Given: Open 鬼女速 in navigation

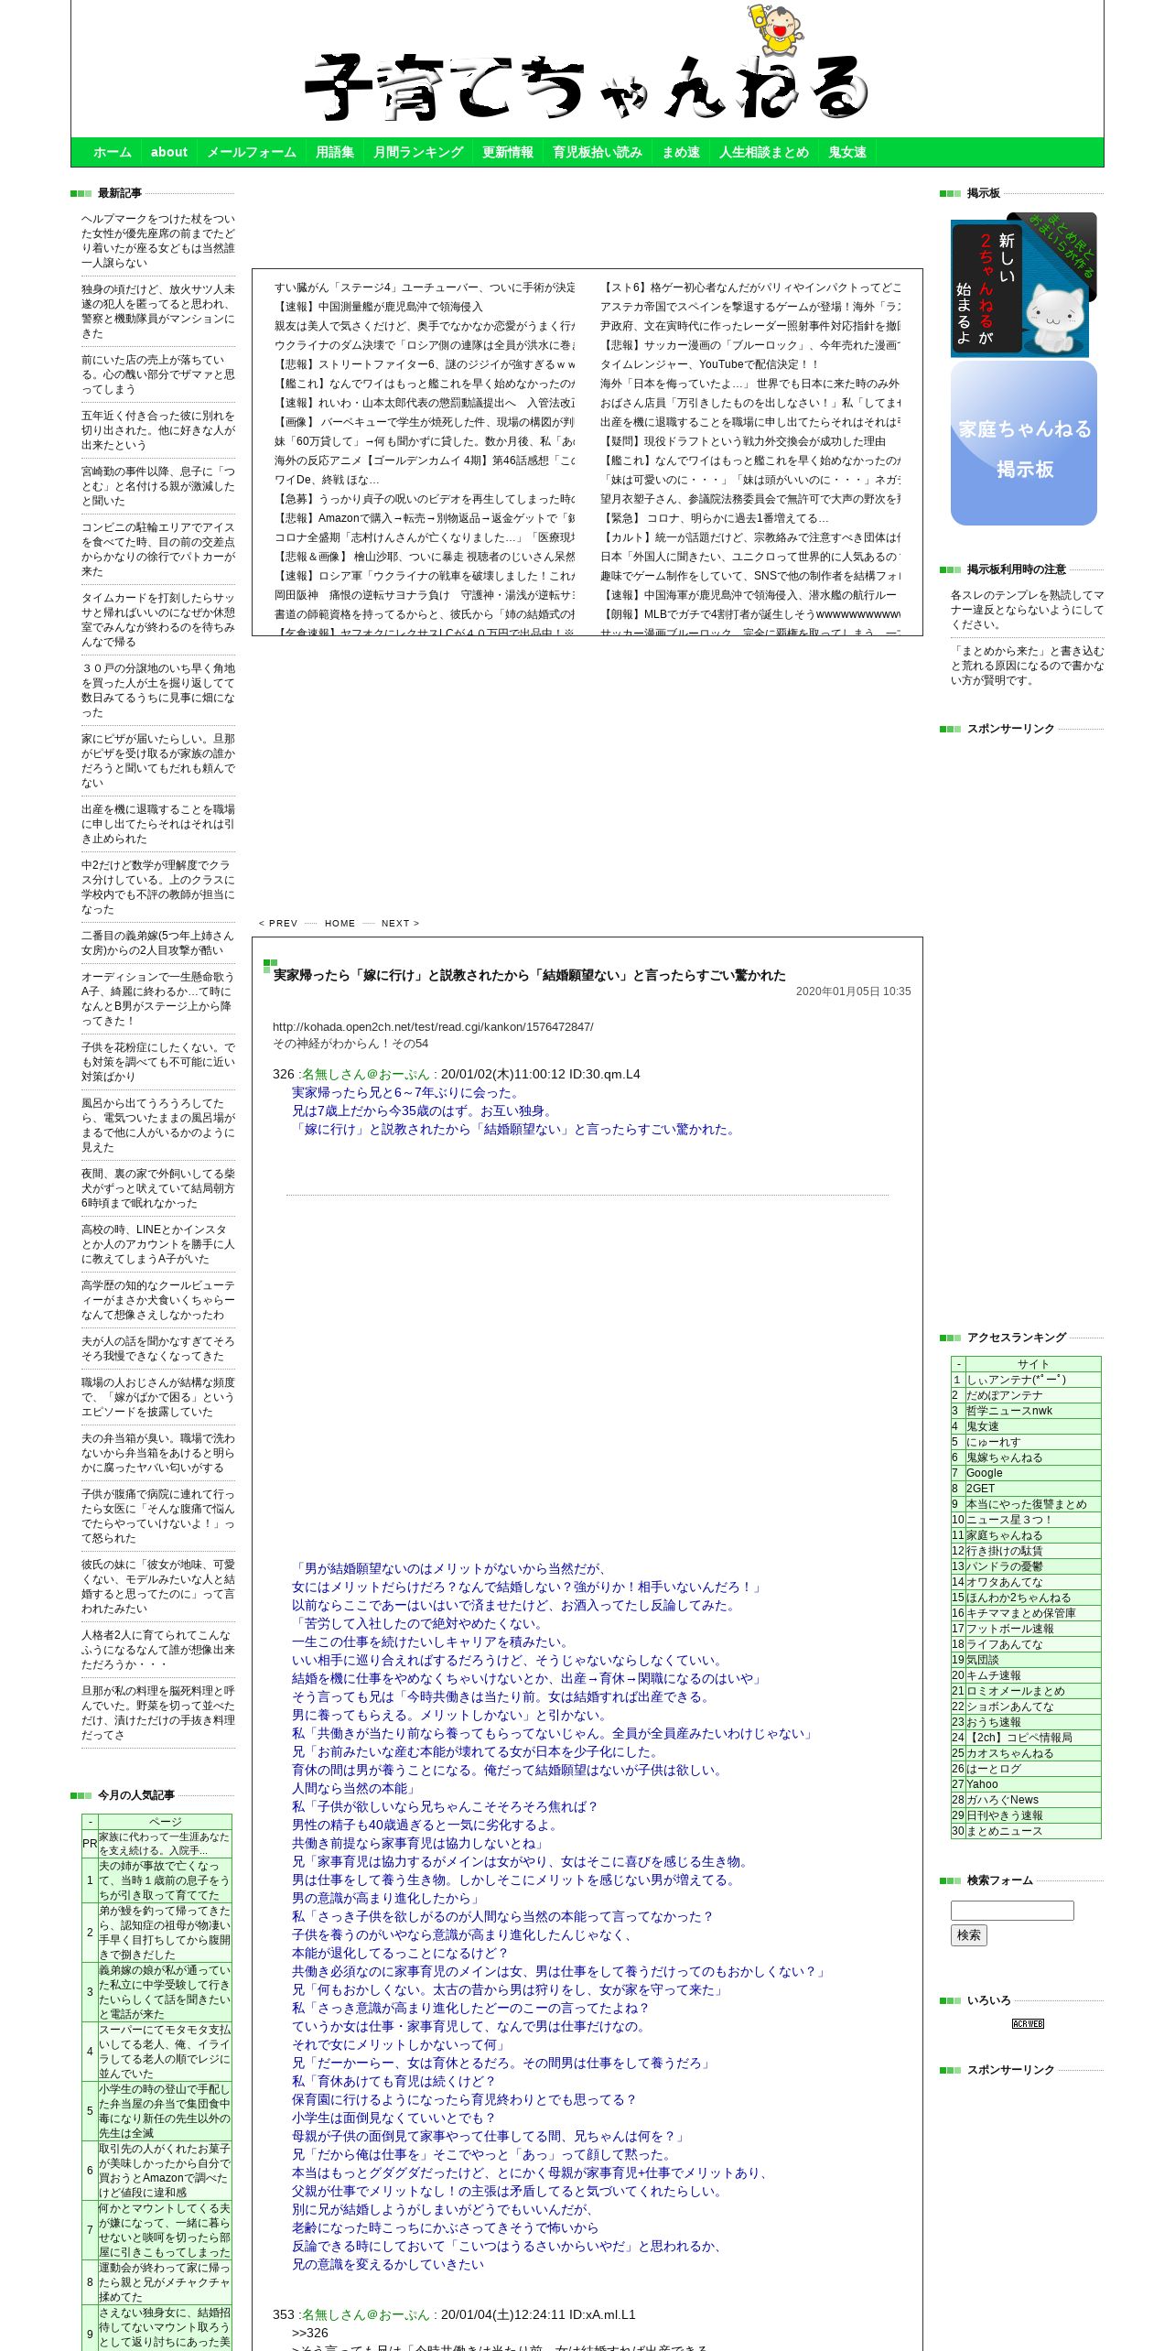Looking at the screenshot, I should tap(847, 153).
